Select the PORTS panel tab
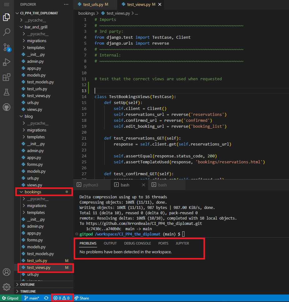The height and width of the screenshot is (302, 289). [x=163, y=243]
